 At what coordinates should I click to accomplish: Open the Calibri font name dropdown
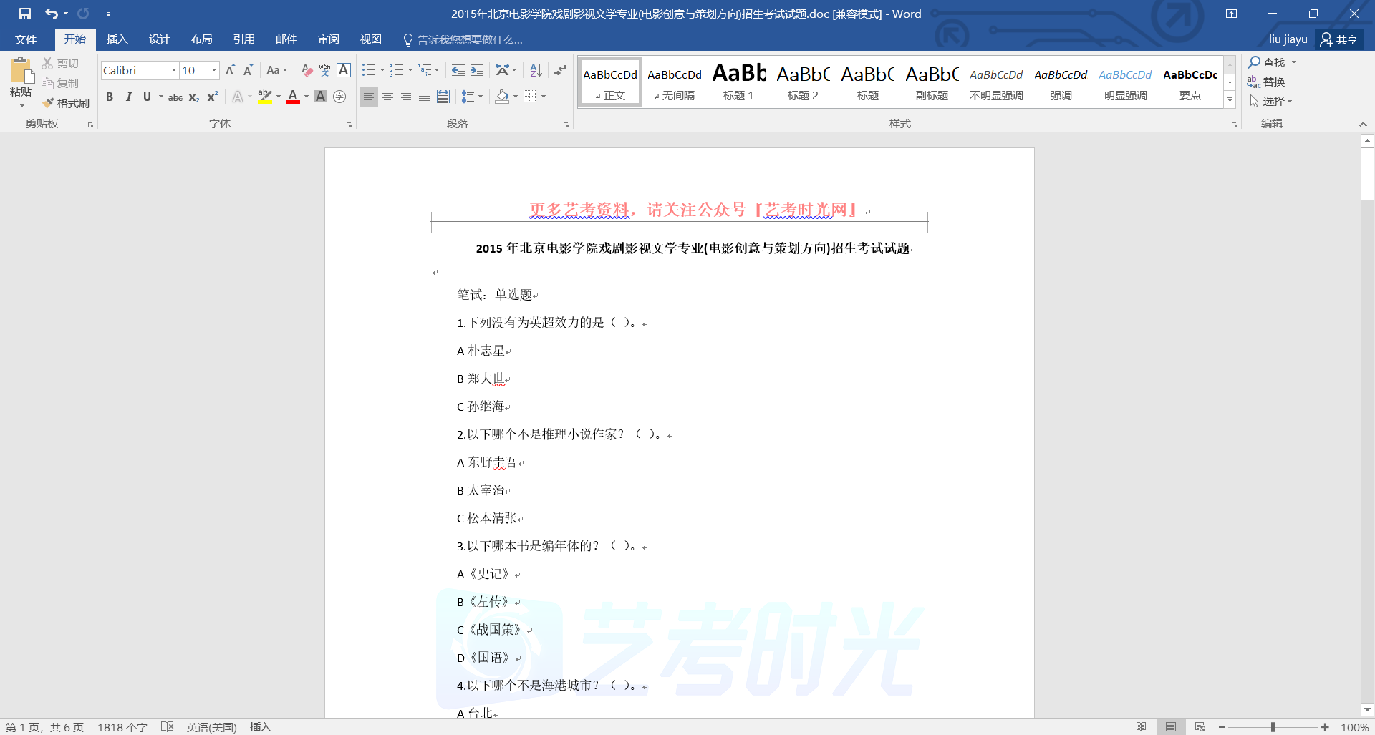click(173, 70)
